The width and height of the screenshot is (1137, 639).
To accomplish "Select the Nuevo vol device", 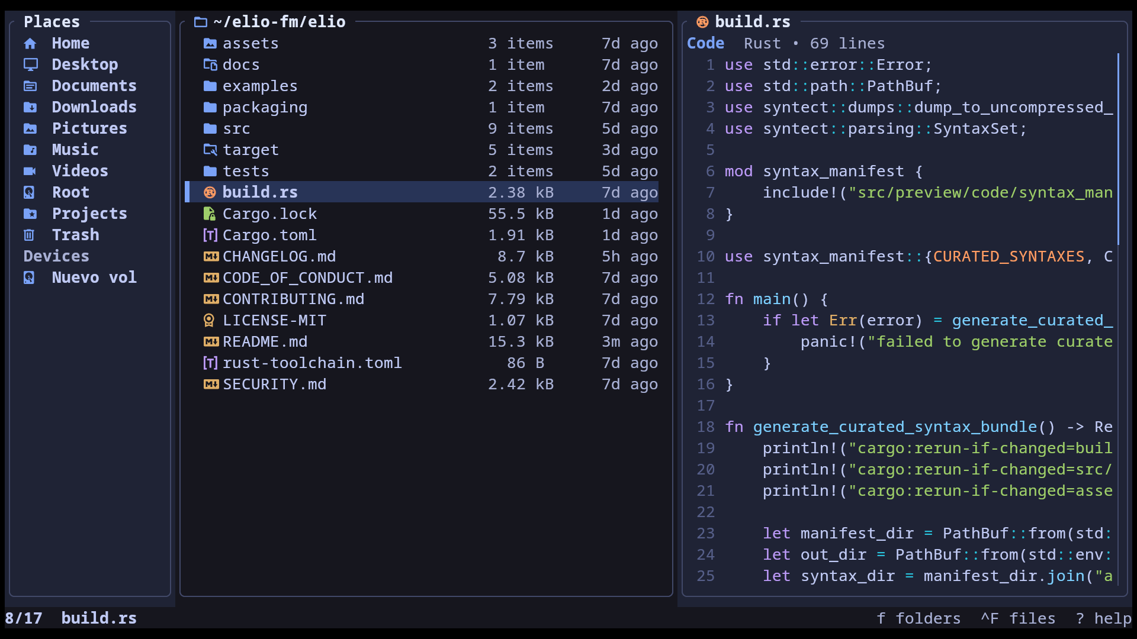I will 94,278.
